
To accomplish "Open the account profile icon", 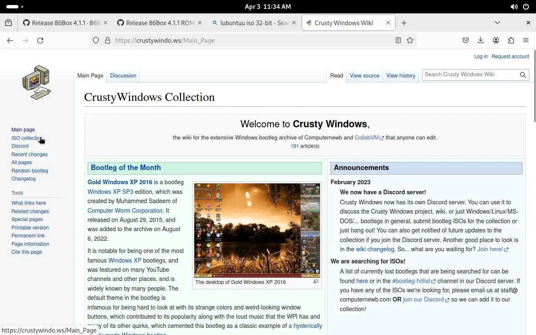I will (496, 41).
